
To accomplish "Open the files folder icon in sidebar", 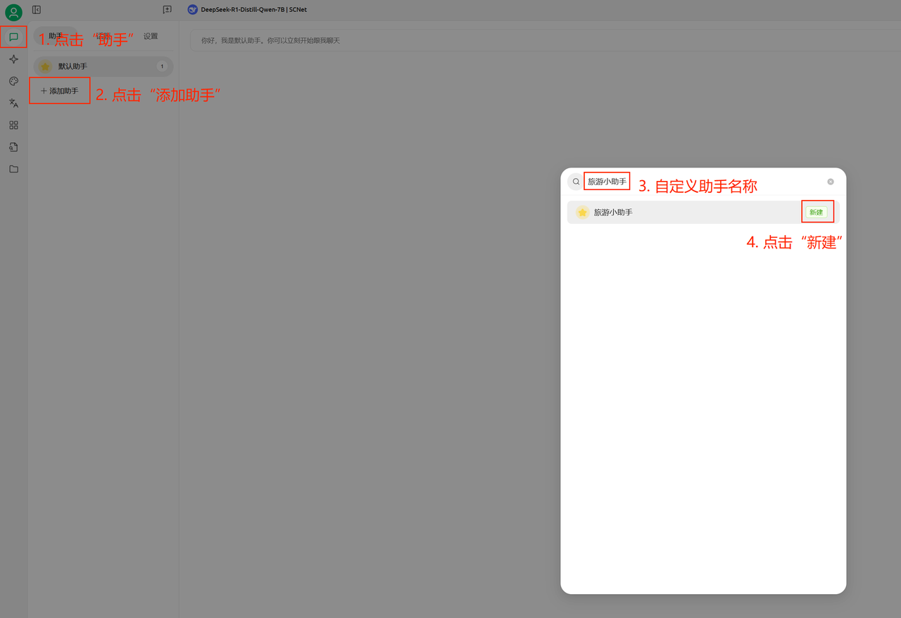I will 13,169.
